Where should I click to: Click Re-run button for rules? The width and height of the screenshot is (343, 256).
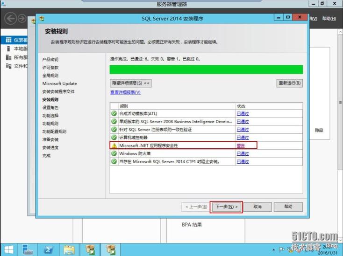click(x=289, y=83)
